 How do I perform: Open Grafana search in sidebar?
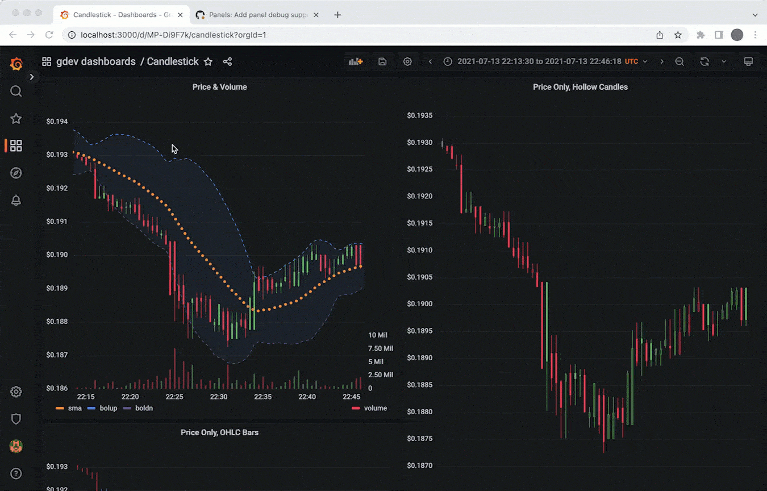coord(16,91)
